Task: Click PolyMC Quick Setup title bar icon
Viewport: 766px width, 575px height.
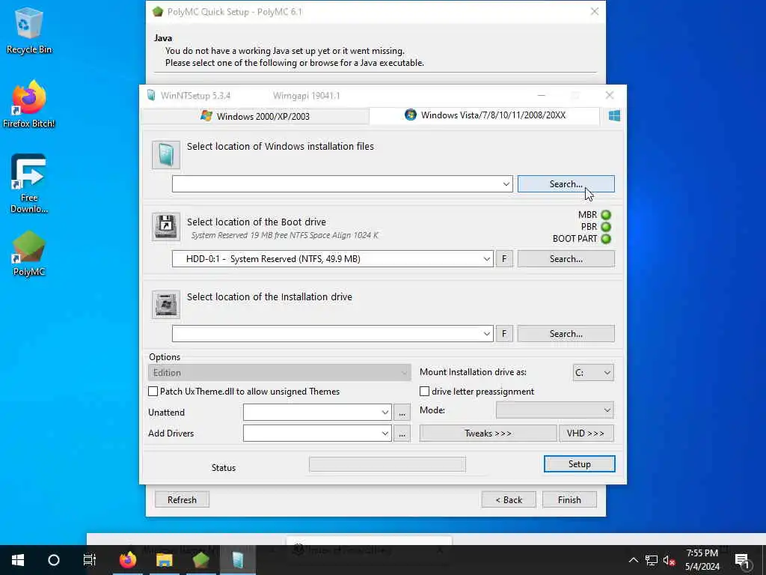Action: click(157, 12)
